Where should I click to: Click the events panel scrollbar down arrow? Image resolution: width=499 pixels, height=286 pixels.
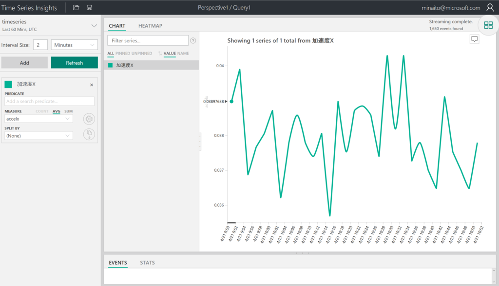[494, 282]
